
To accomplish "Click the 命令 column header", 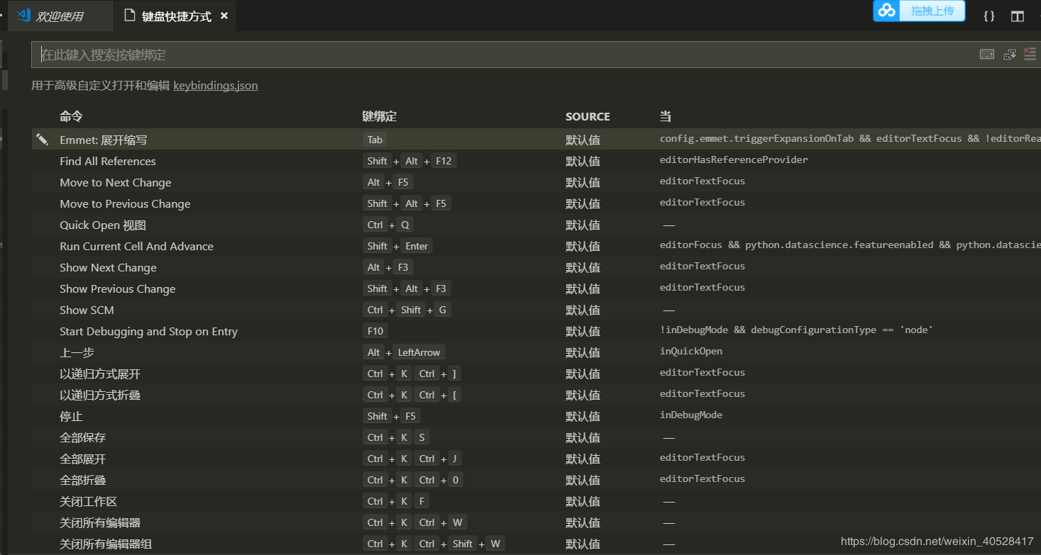I will pyautogui.click(x=71, y=116).
